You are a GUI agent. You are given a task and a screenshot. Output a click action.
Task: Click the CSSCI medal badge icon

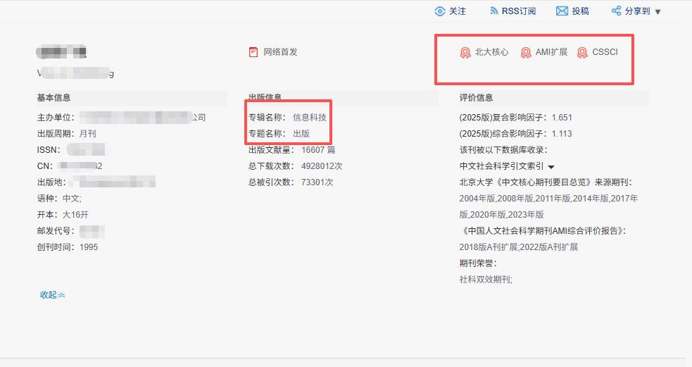[582, 53]
